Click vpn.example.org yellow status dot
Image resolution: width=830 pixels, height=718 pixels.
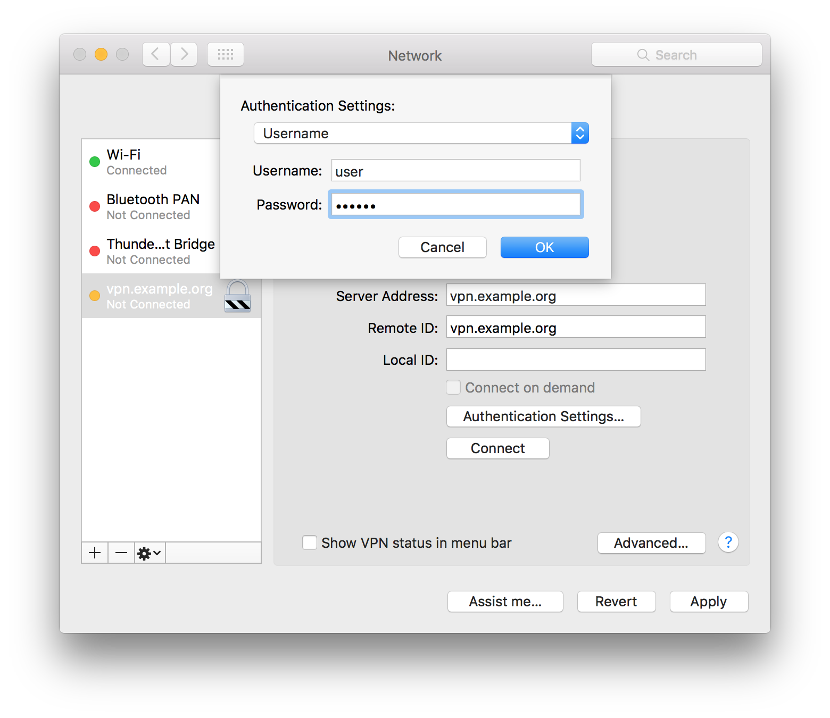click(x=95, y=296)
